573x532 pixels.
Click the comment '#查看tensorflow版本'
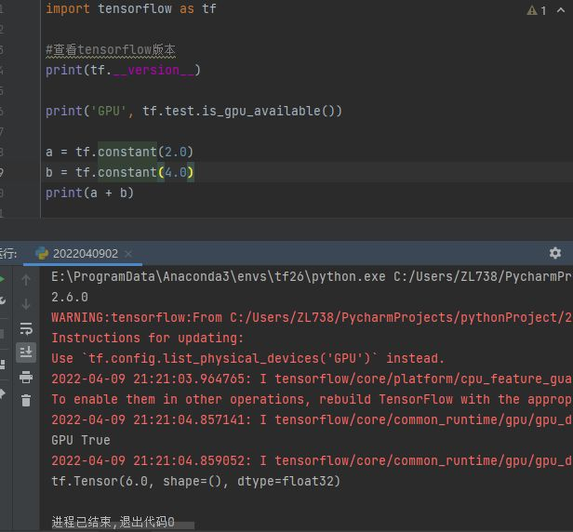click(x=111, y=49)
